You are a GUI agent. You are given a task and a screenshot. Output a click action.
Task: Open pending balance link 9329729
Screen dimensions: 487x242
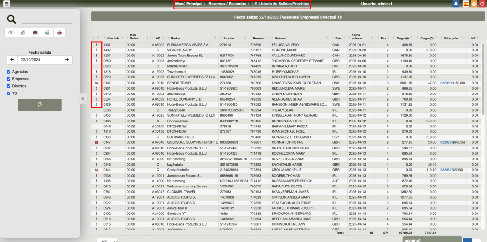click(448, 82)
